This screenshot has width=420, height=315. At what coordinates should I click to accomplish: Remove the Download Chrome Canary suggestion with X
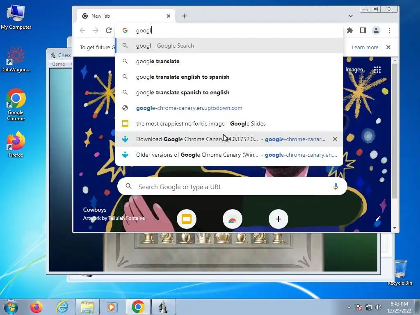pyautogui.click(x=335, y=139)
